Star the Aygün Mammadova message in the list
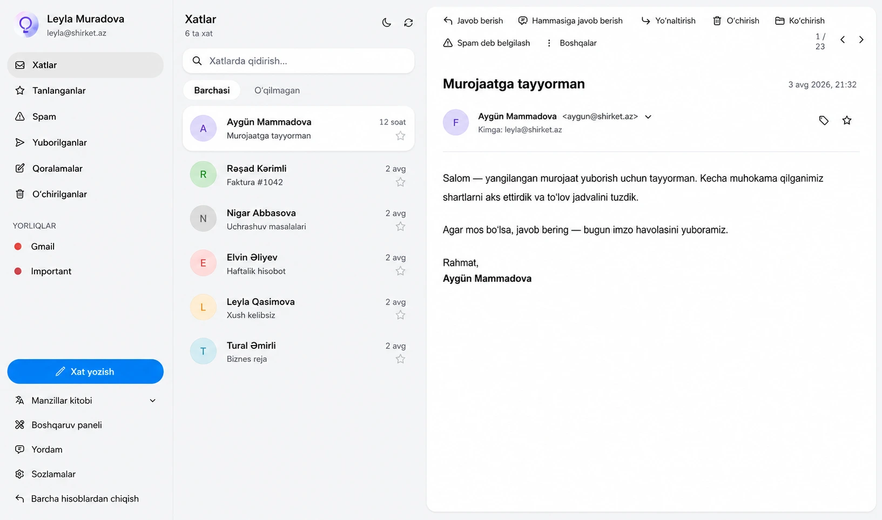The width and height of the screenshot is (882, 520). pyautogui.click(x=400, y=136)
